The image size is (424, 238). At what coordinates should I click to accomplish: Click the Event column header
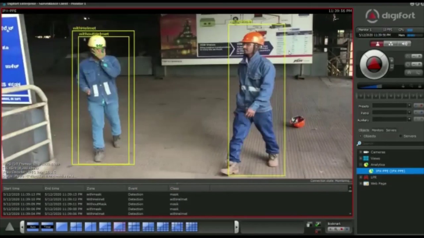click(x=132, y=188)
